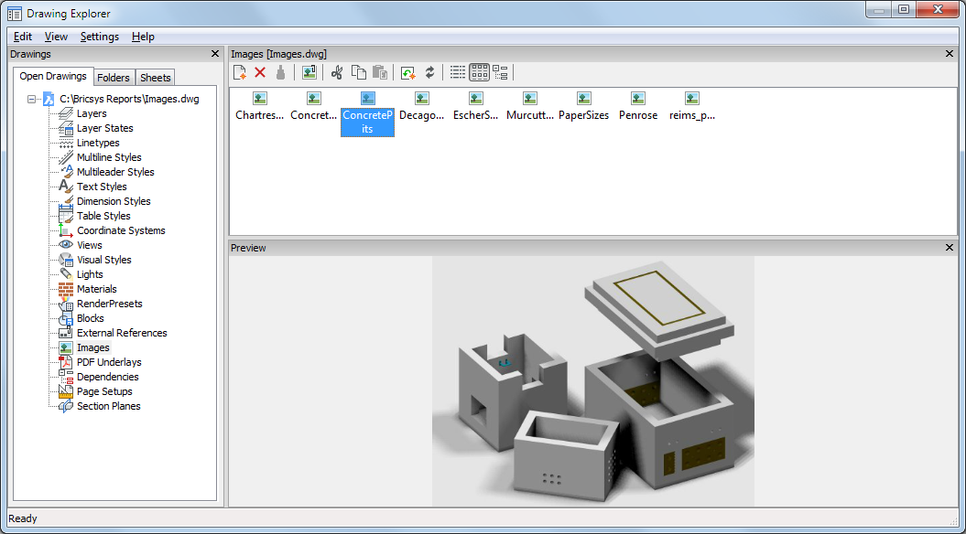Select the Chartres image item

click(259, 106)
